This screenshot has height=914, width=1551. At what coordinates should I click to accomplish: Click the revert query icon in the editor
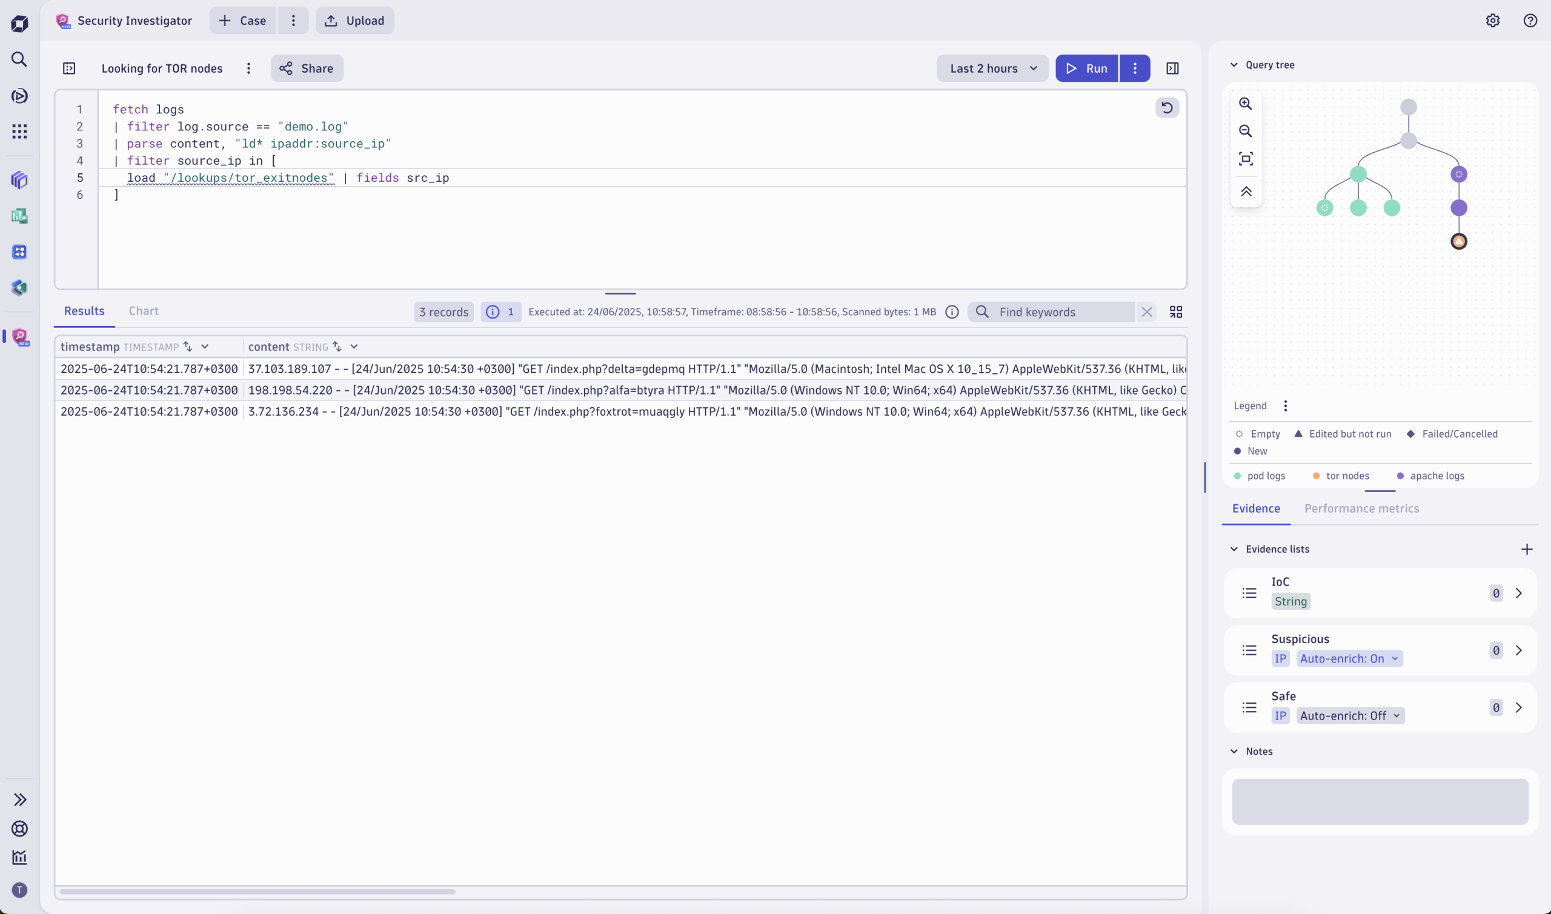click(1167, 108)
